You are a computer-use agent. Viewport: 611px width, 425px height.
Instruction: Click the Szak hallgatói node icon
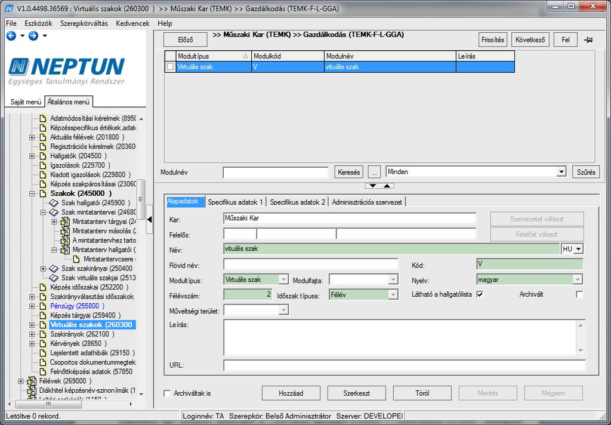pos(54,203)
